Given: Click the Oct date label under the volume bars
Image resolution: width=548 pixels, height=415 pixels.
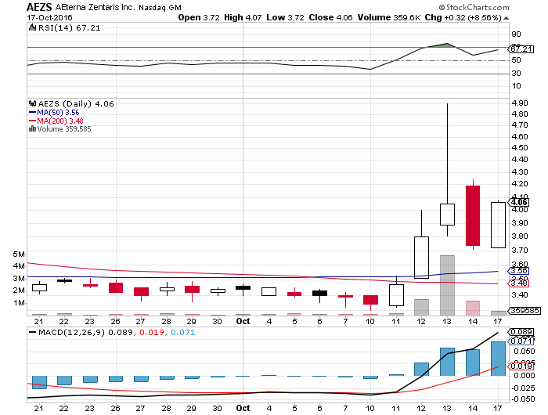Looking at the screenshot, I should [x=243, y=321].
